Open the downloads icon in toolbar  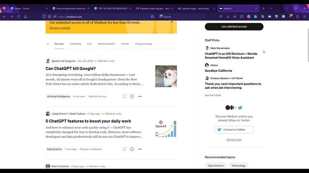228,17
